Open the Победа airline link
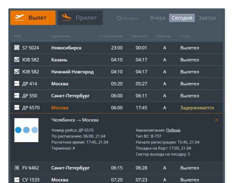Viewport: 232px width, 183px height. coord(173,130)
